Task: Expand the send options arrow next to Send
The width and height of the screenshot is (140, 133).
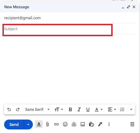Action: pos(28,124)
